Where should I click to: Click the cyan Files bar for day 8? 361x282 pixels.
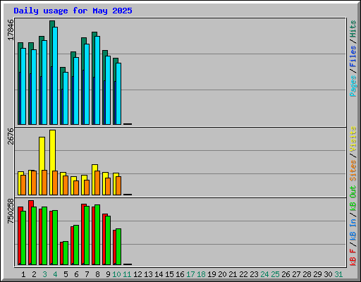(97, 80)
